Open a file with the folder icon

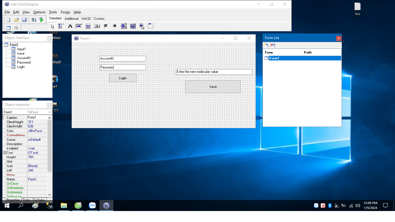[x=16, y=20]
